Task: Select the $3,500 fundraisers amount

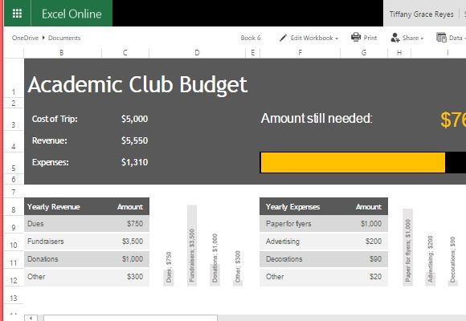Action: click(133, 241)
